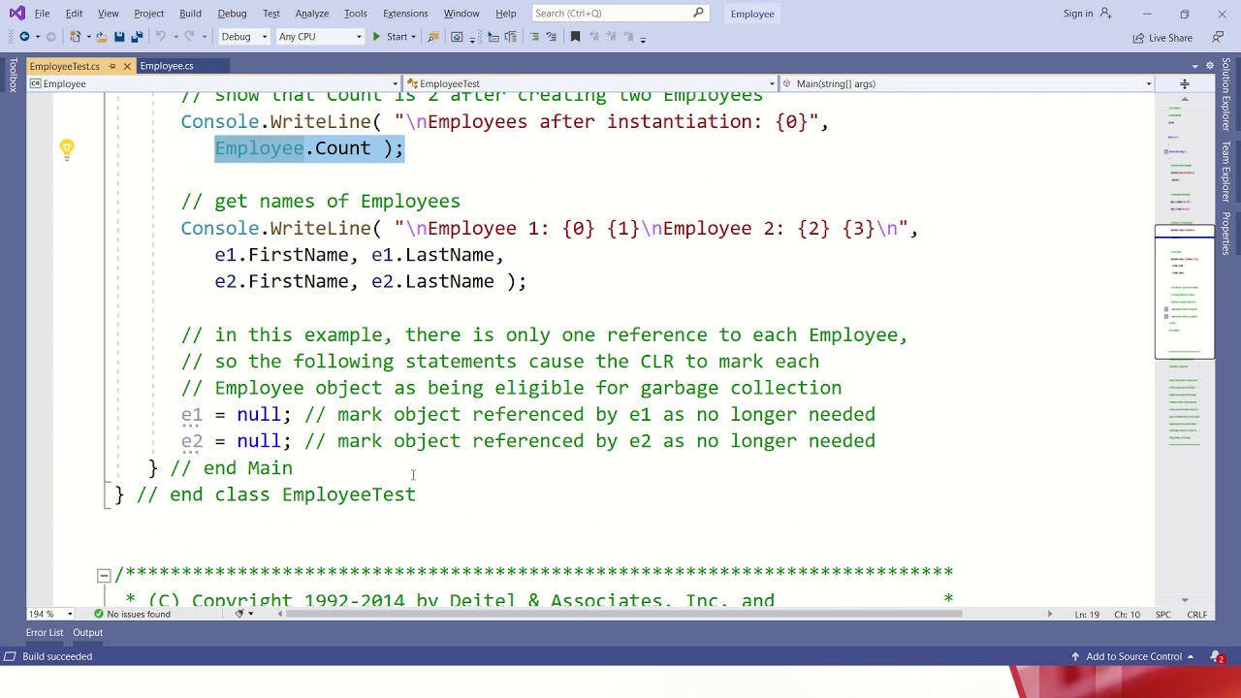The image size is (1241, 698).
Task: Expand the Start button dropdown arrow
Action: [x=413, y=37]
